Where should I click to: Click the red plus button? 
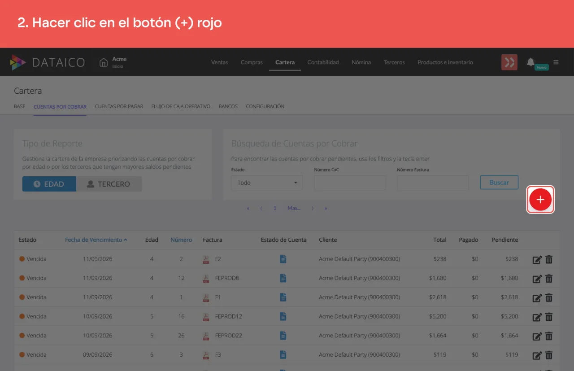[540, 200]
